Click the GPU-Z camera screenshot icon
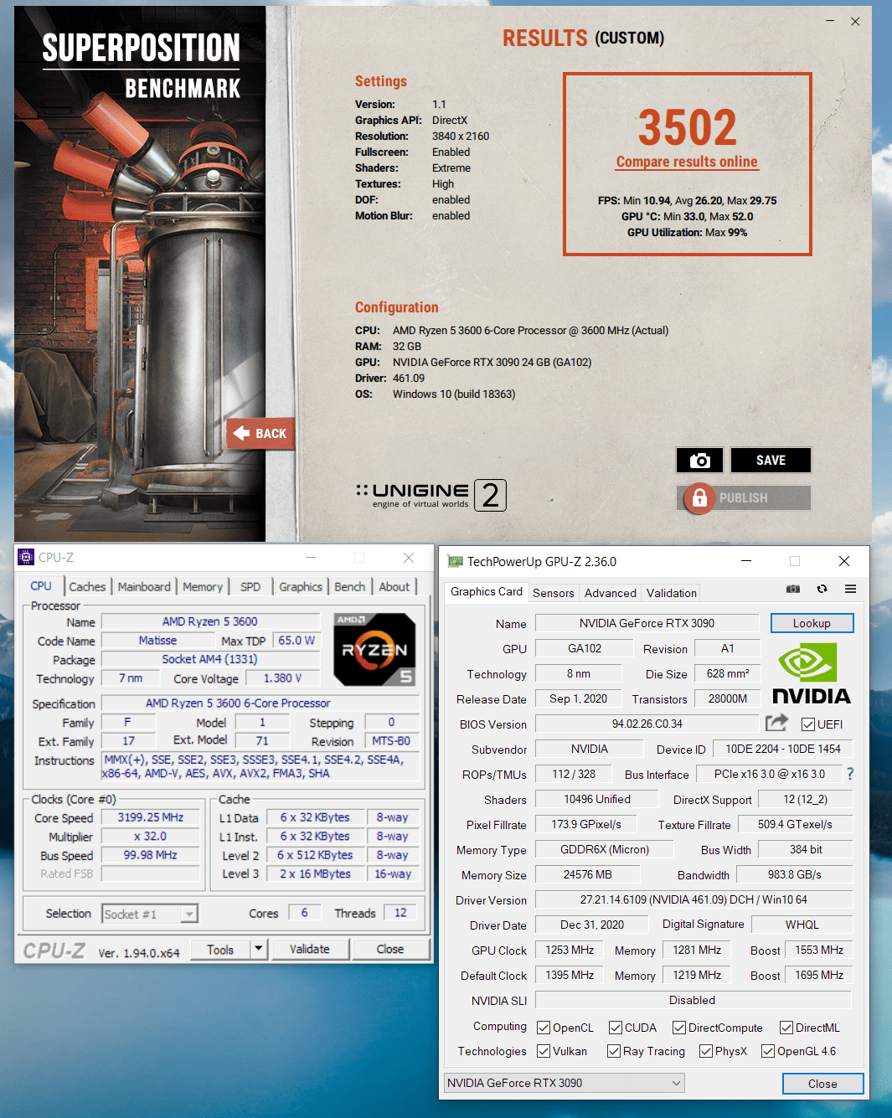 point(793,589)
